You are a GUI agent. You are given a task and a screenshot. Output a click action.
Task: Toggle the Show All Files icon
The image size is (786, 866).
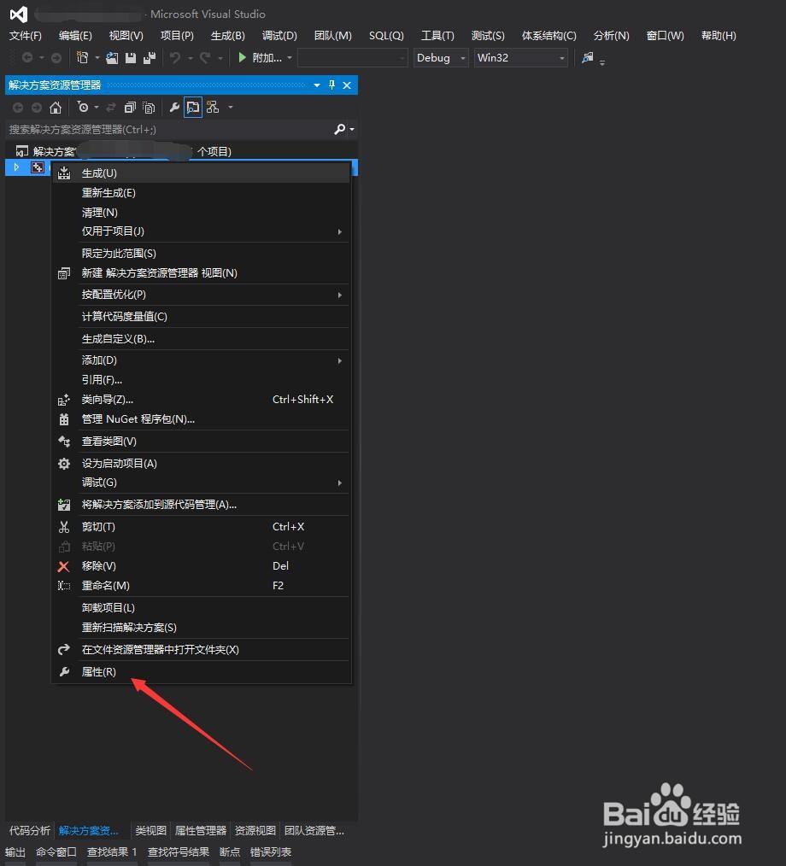click(x=150, y=108)
